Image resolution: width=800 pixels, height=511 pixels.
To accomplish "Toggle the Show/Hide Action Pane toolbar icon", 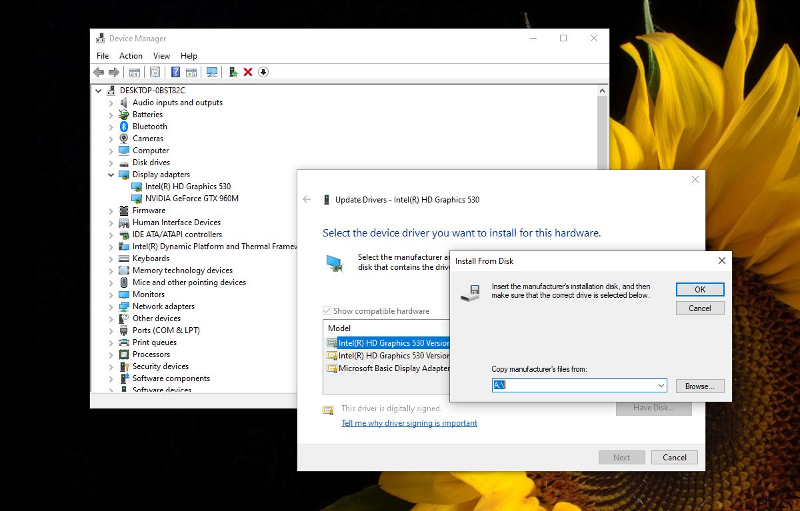I will pos(191,72).
